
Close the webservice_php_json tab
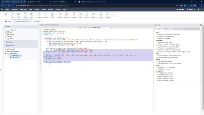tap(30, 22)
